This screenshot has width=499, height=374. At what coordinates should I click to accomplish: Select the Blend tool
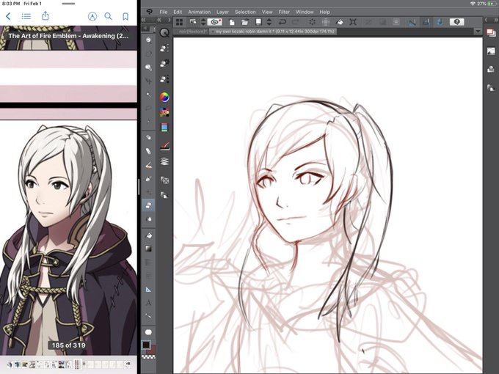tap(148, 219)
